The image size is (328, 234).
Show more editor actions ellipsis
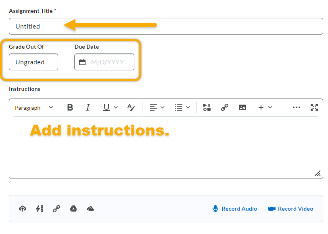click(297, 107)
